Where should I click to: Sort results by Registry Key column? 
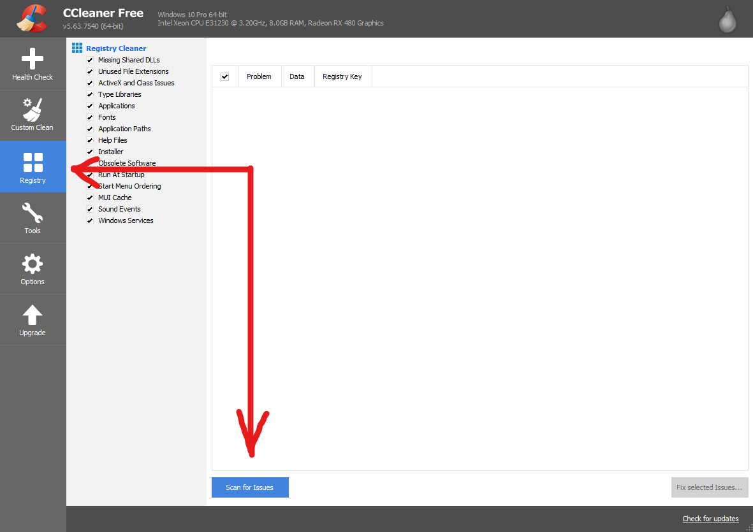(x=342, y=76)
